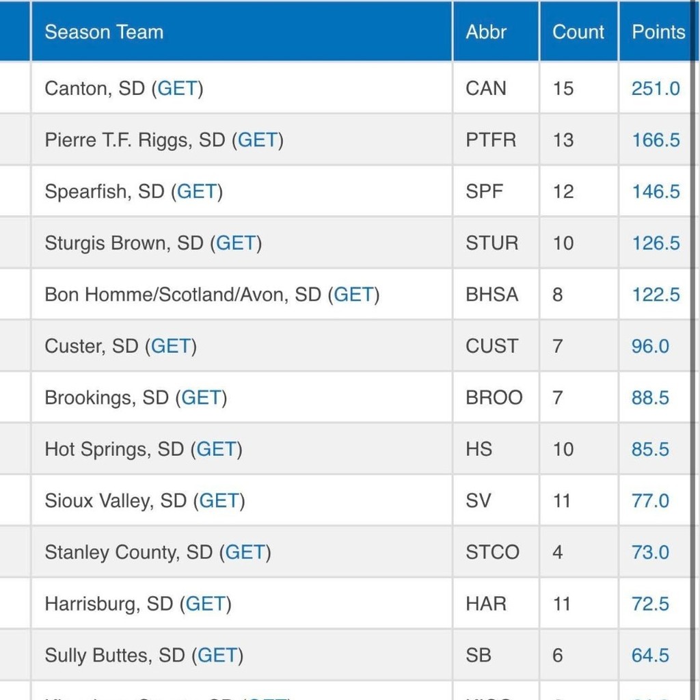
Task: Click the Brookings, SD GET link
Action: pyautogui.click(x=201, y=398)
